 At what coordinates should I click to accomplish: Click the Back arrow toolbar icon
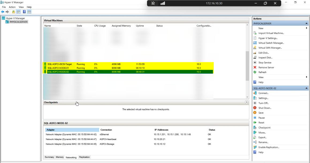[3, 12]
